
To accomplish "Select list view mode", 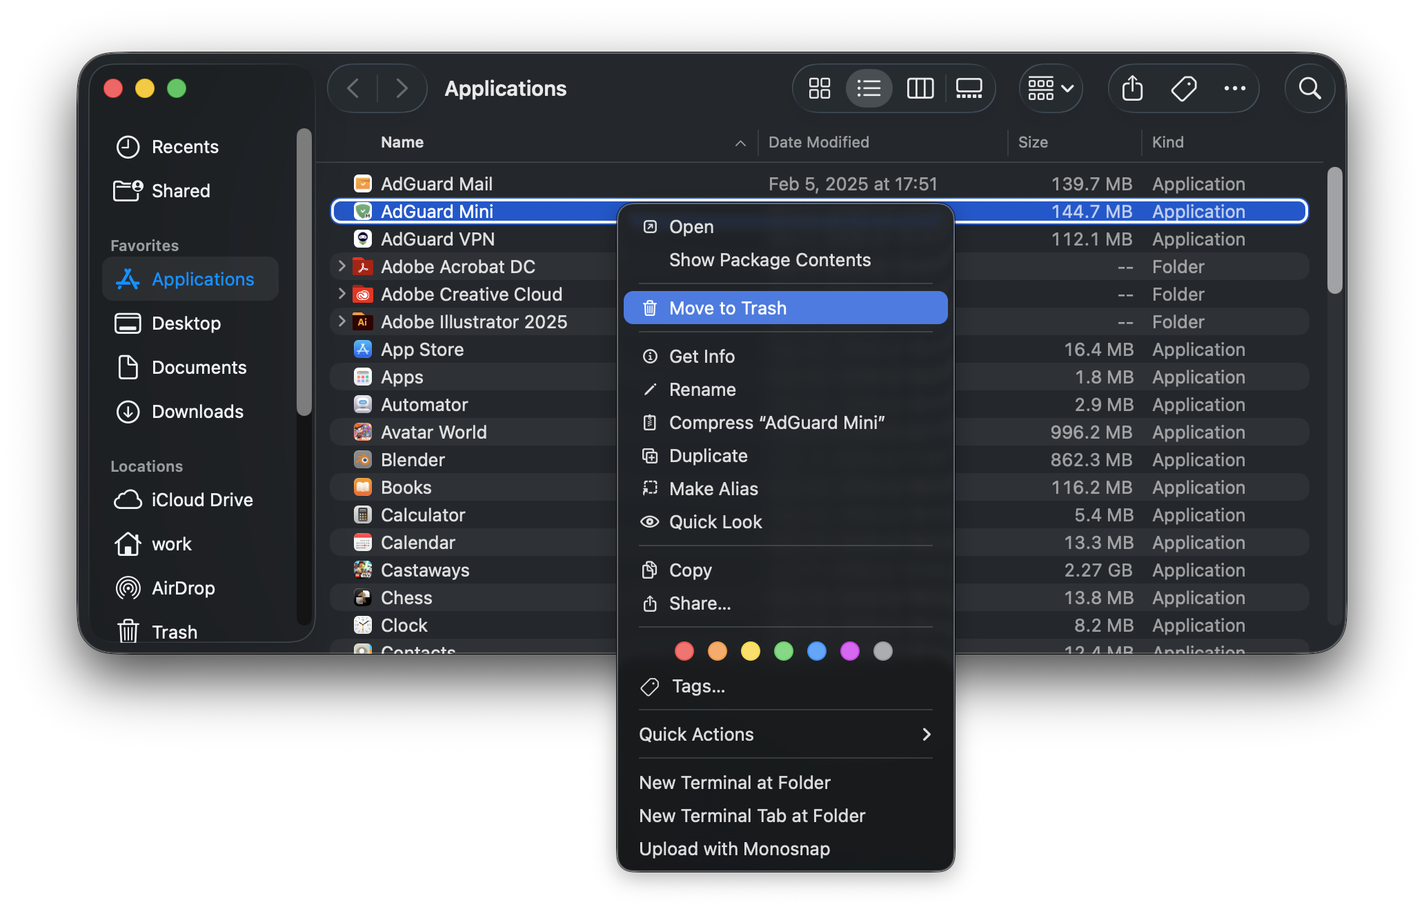I will tap(869, 88).
